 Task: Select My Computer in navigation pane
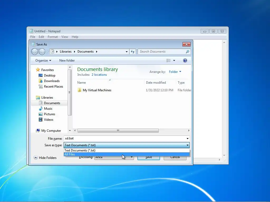point(51,131)
